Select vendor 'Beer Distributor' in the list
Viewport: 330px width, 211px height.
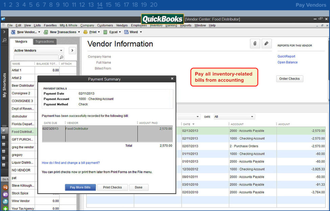click(23, 86)
